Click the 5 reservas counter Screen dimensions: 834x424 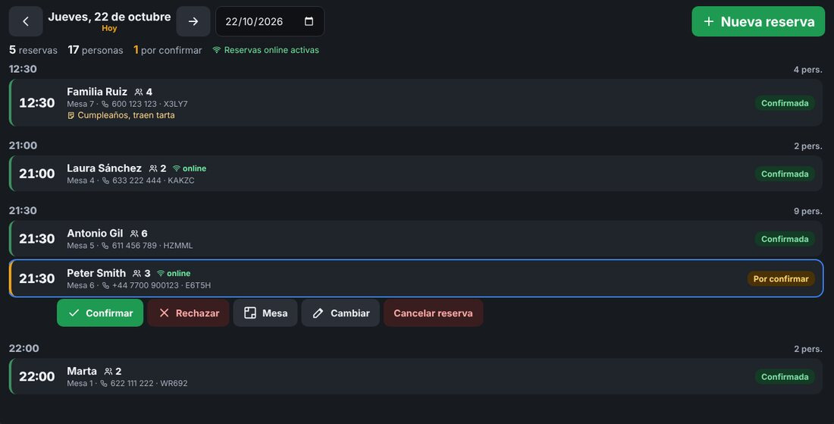pos(33,50)
